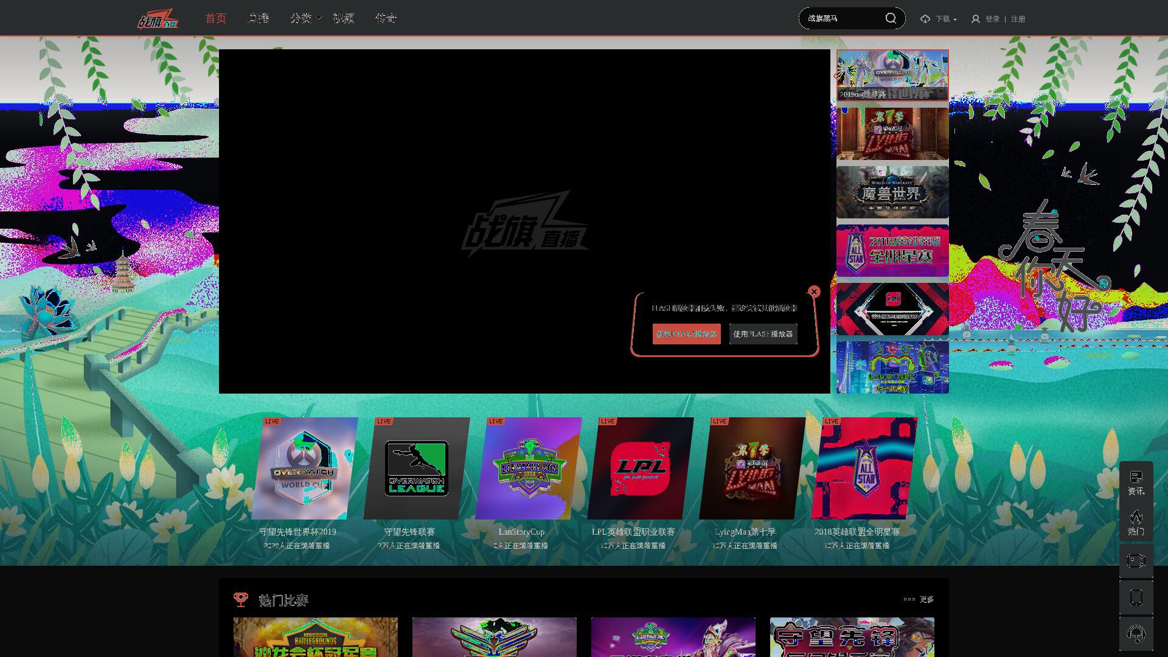The image size is (1168, 657).
Task: Click the 守望先锋联赛 title text
Action: pyautogui.click(x=409, y=532)
